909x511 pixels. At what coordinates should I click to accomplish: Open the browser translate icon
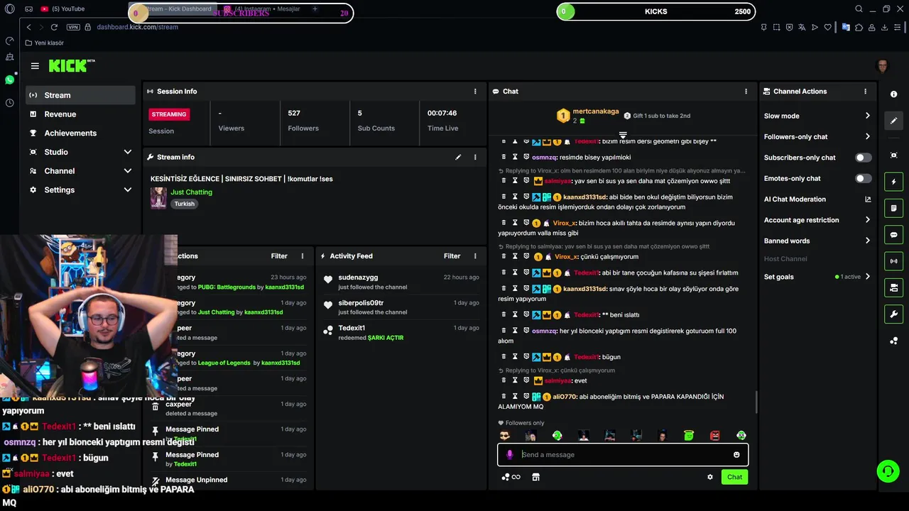(x=802, y=27)
